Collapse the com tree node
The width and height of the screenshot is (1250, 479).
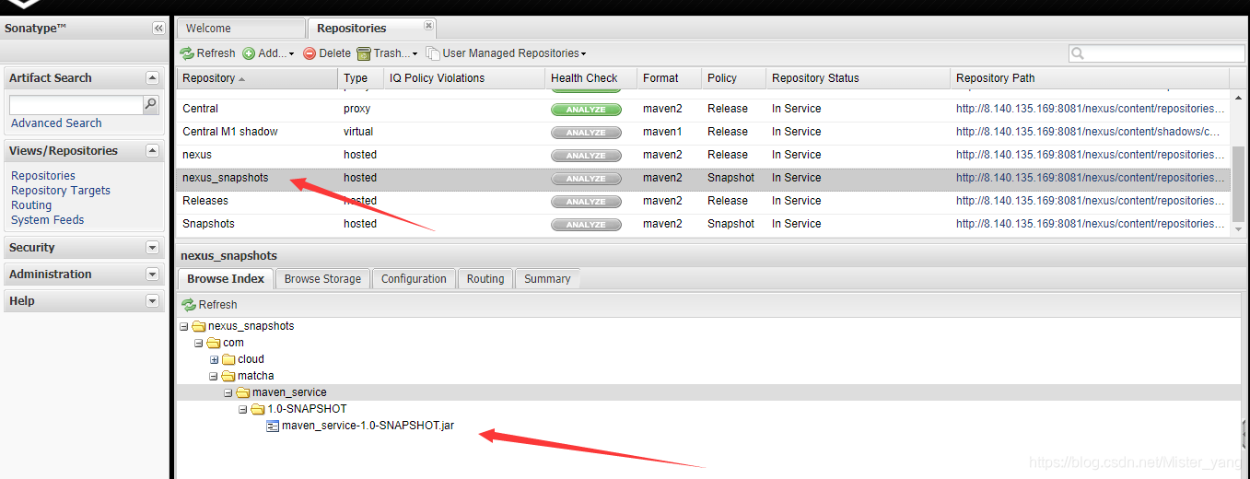click(200, 343)
